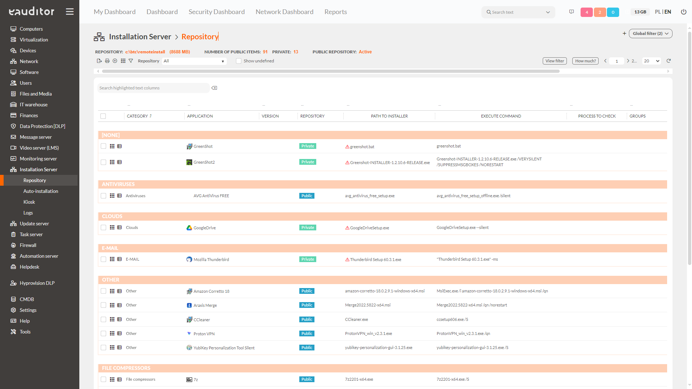This screenshot has width=692, height=389.
Task: Open Auto-installation in the sidebar
Action: pyautogui.click(x=41, y=191)
